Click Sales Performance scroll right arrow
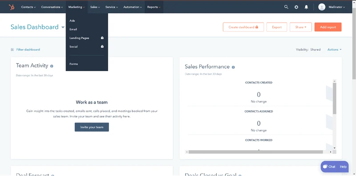Viewport: 356px width, 176px height. 331,152
